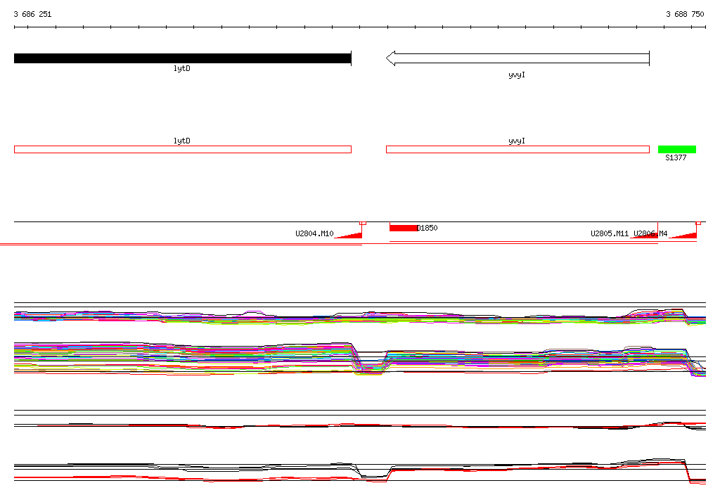Click the green S1377 segment
This screenshot has height=502, width=720.
(677, 149)
